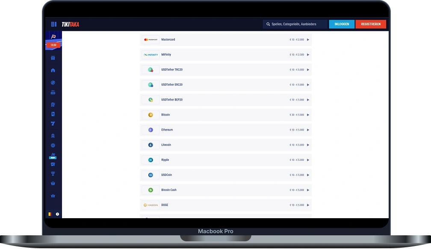Select the USDTether BEP20 label

[172, 100]
